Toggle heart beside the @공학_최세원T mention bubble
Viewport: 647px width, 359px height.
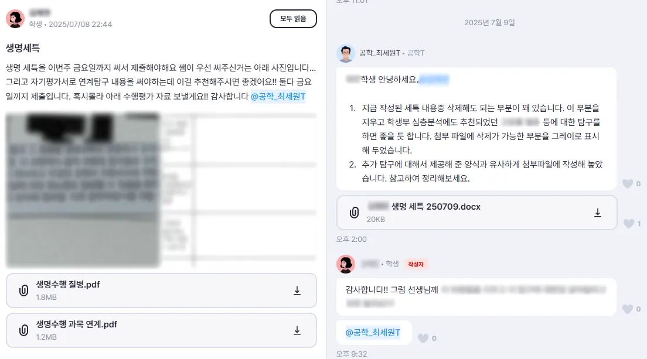coord(423,339)
